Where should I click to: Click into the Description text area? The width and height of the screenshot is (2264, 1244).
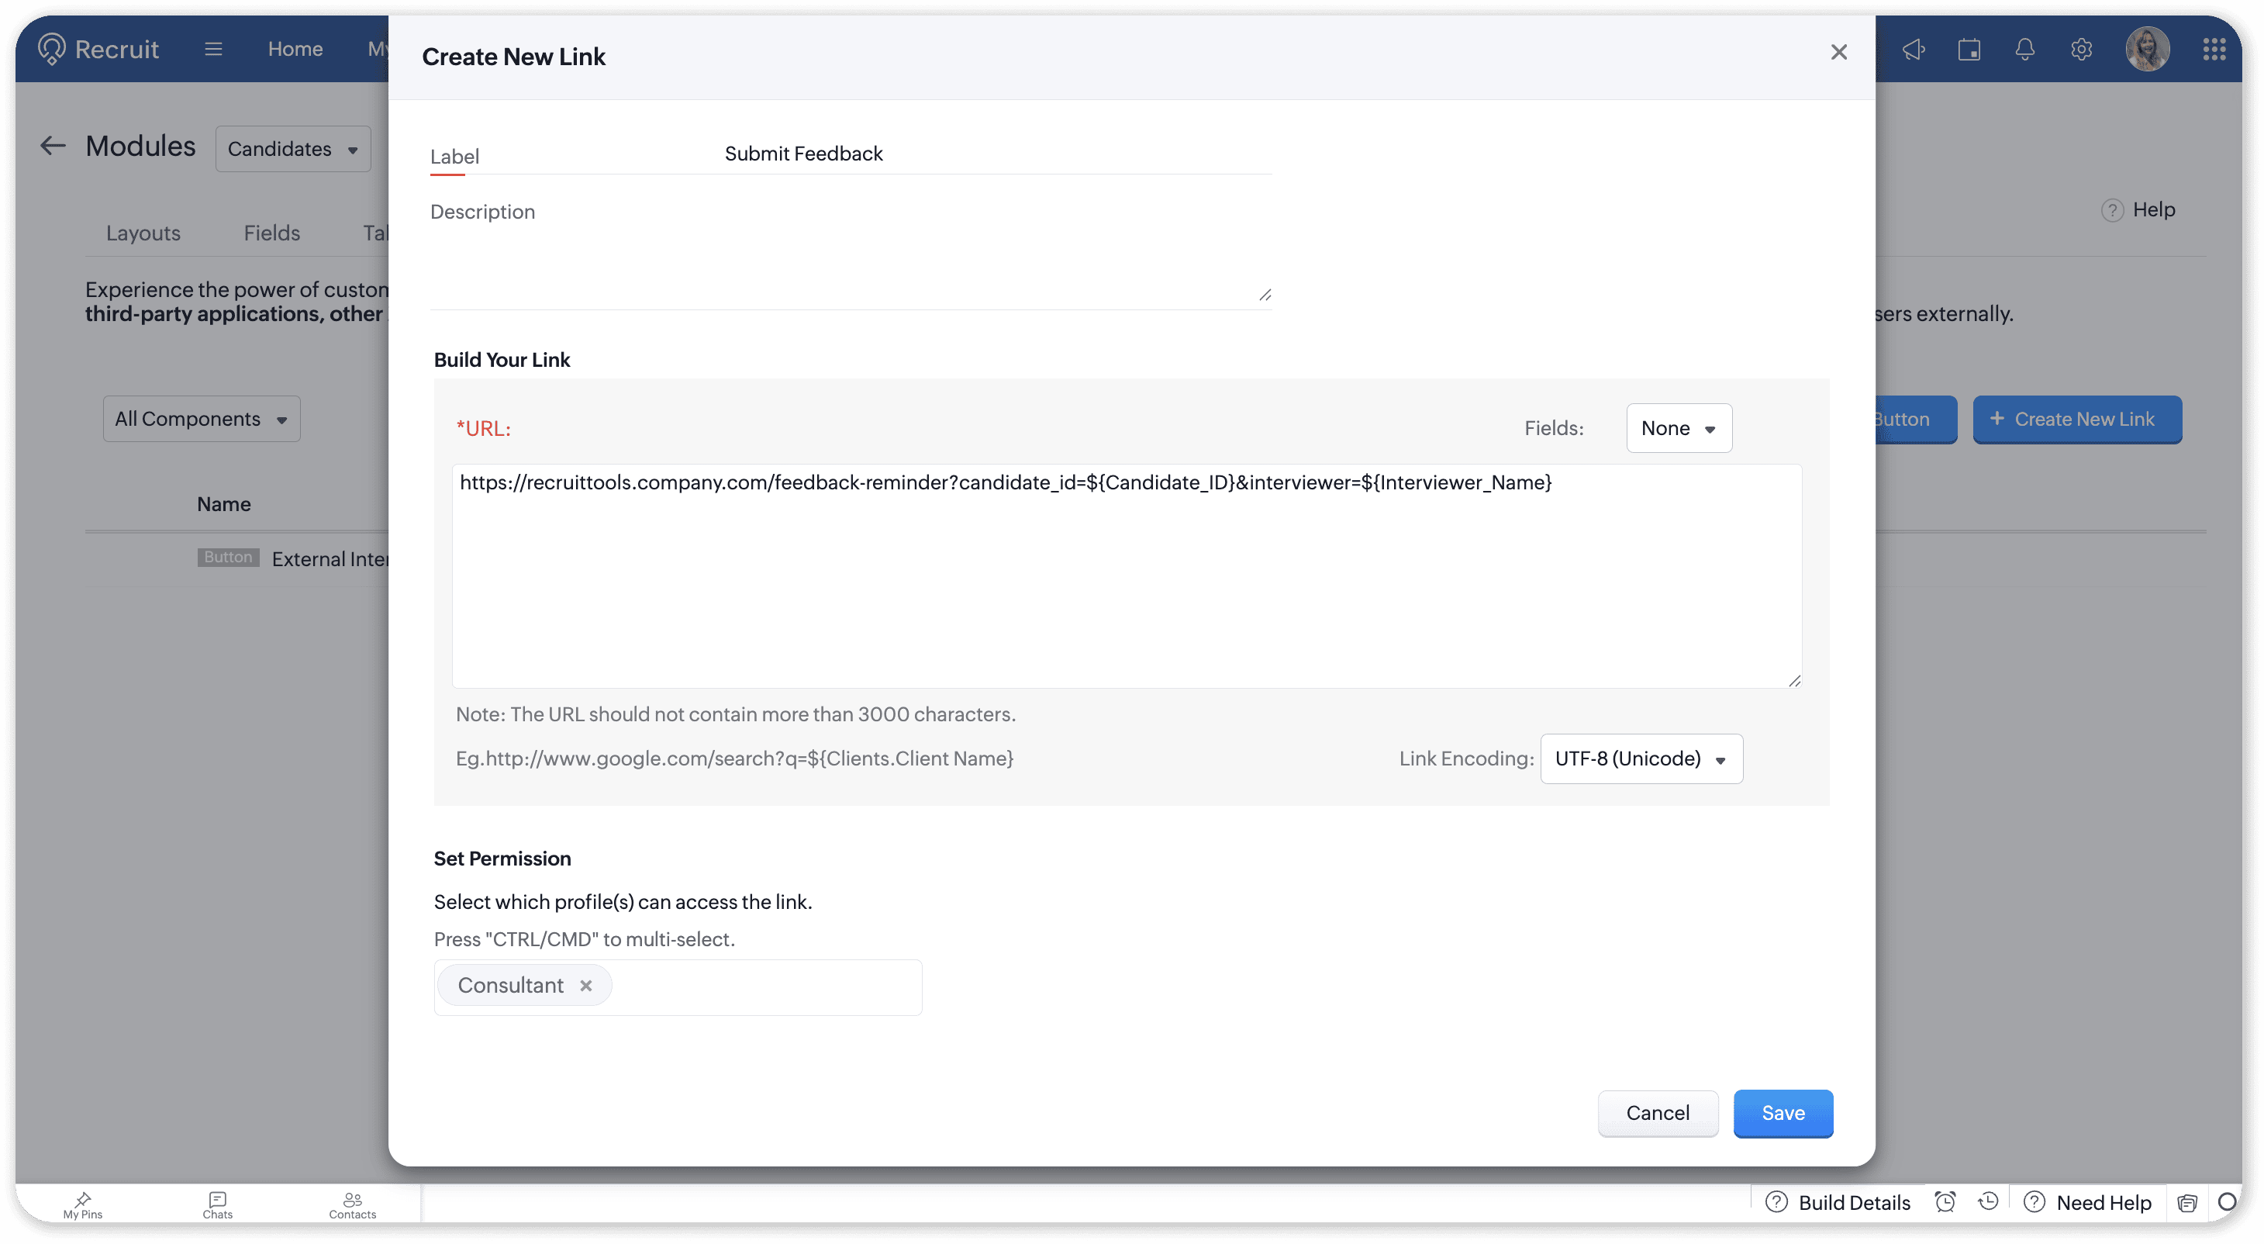850,264
